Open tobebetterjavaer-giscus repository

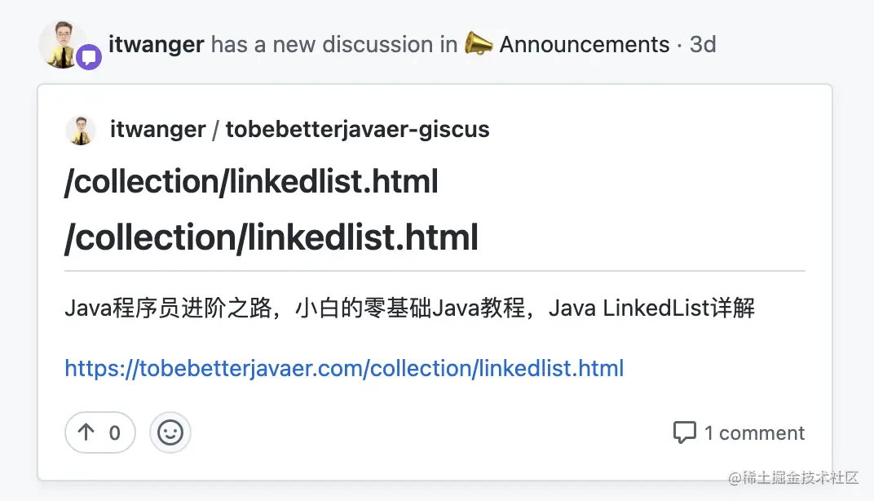[x=357, y=130]
